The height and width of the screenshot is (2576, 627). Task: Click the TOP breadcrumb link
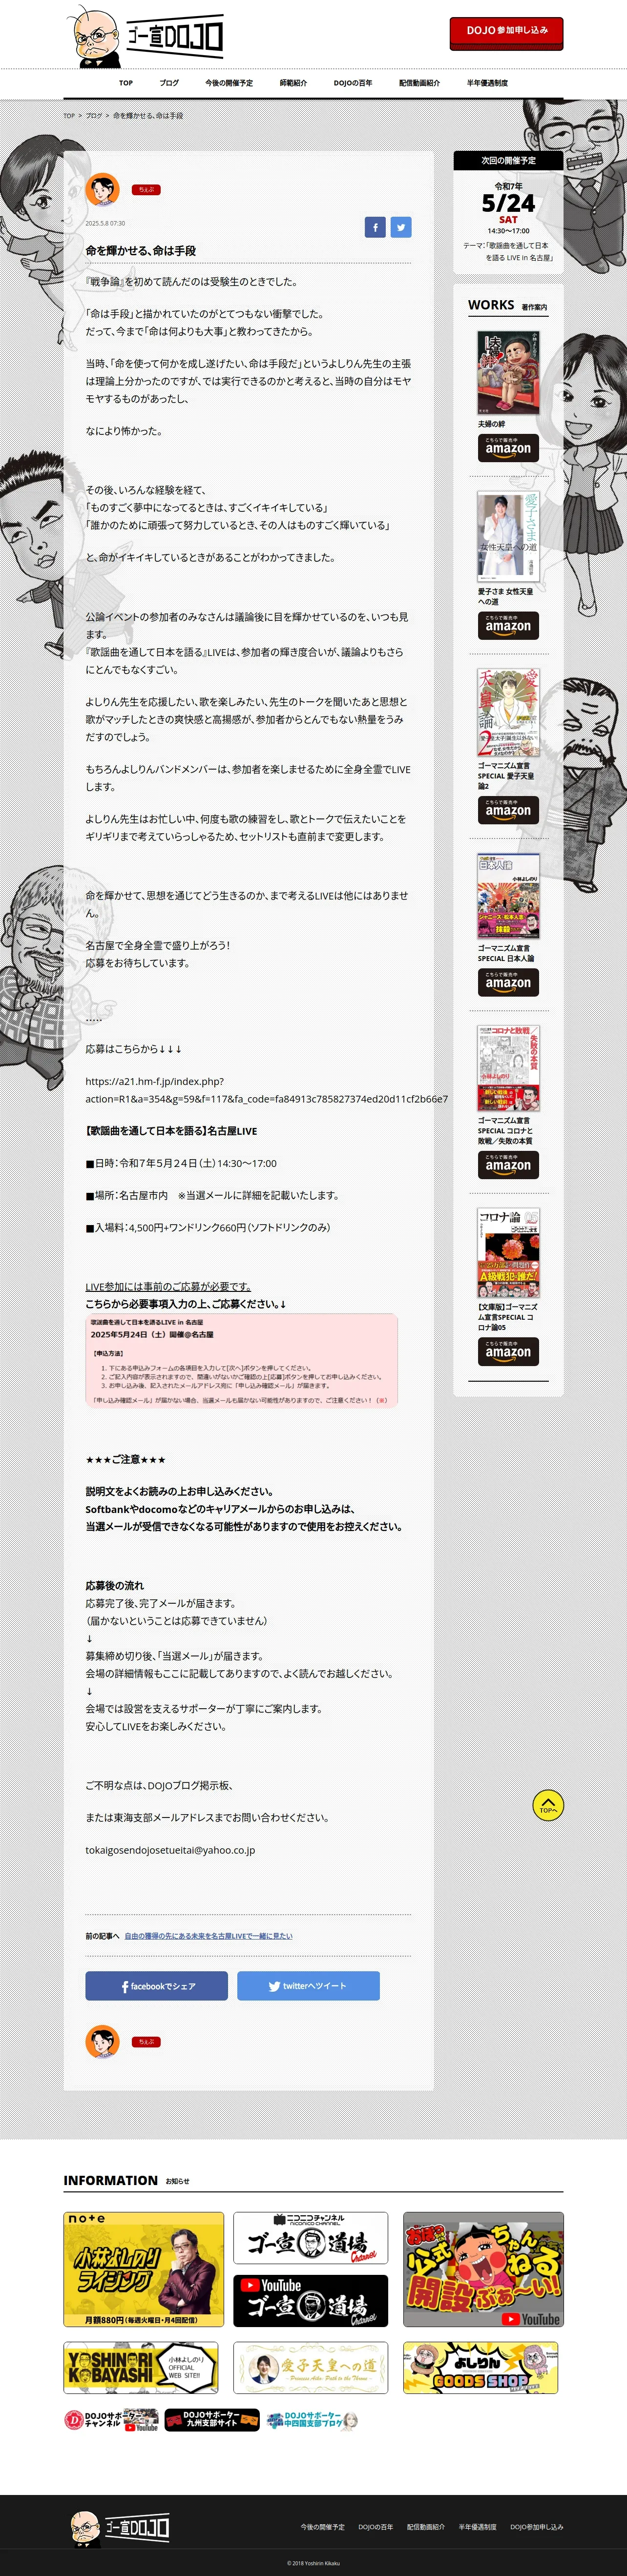[69, 116]
